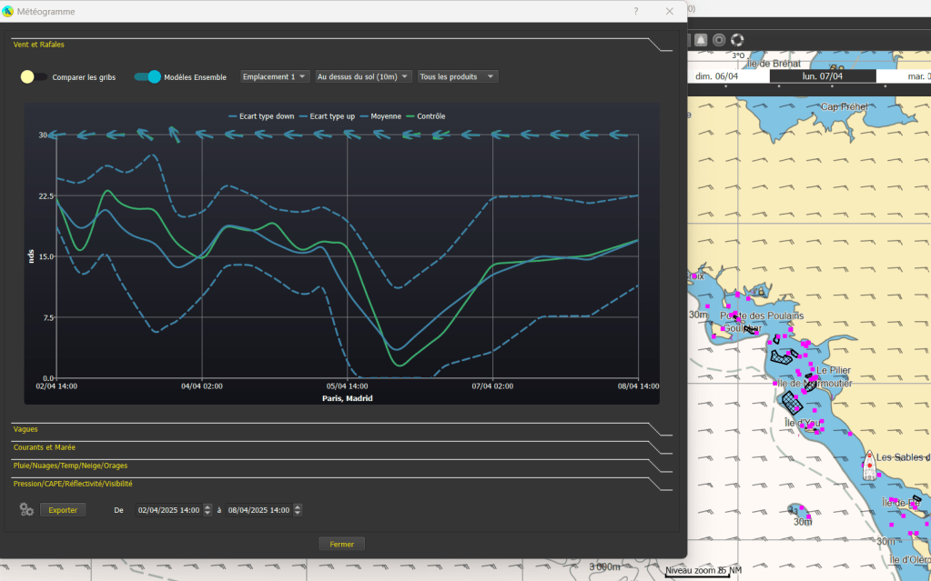
Task: Select lun. 07/04 on the timeline
Action: click(823, 76)
